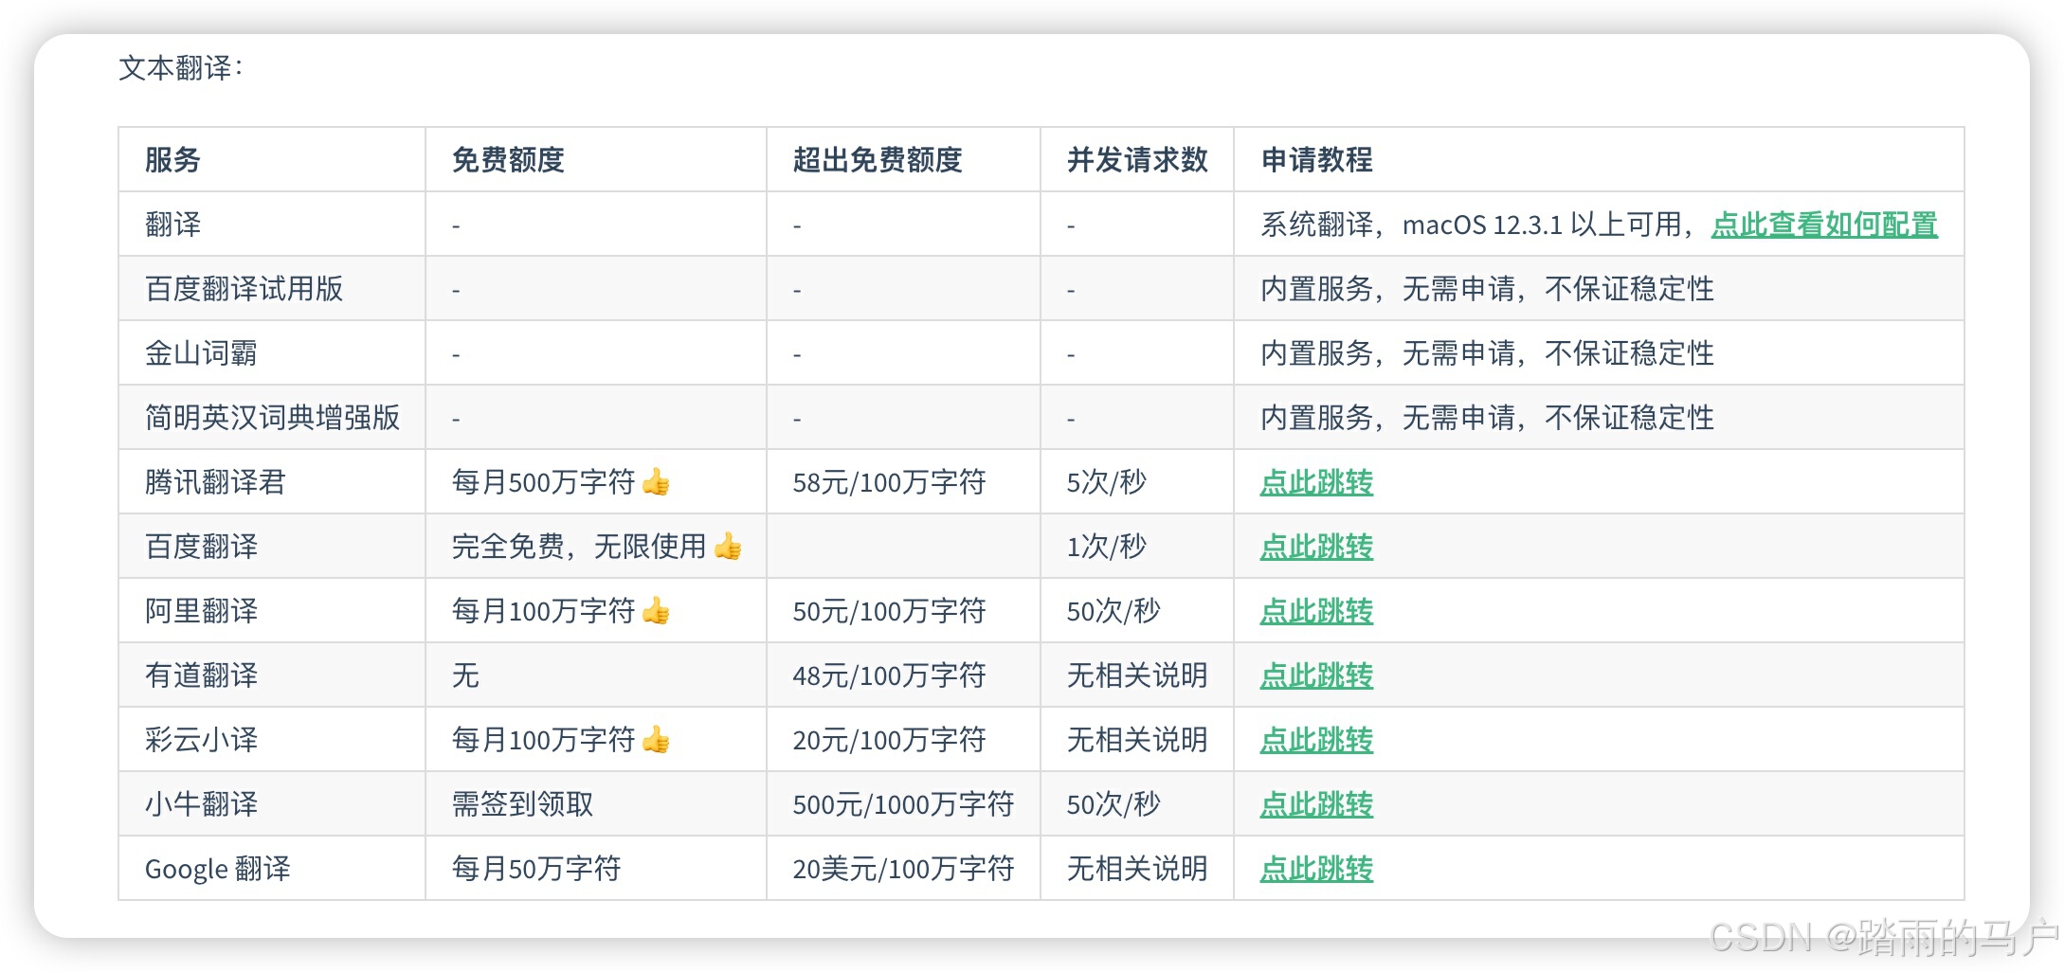This screenshot has height=972, width=2064.
Task: Open 点此跳转 link in the 百度翻译 1次/秒 row
Action: [1316, 547]
